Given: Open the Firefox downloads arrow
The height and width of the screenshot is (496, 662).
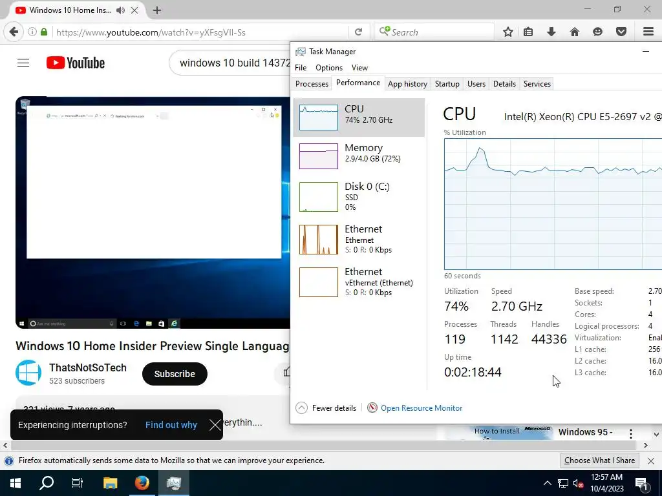Looking at the screenshot, I should (x=551, y=32).
